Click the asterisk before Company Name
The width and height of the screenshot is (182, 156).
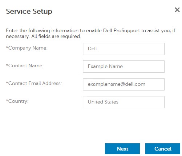[7, 47]
